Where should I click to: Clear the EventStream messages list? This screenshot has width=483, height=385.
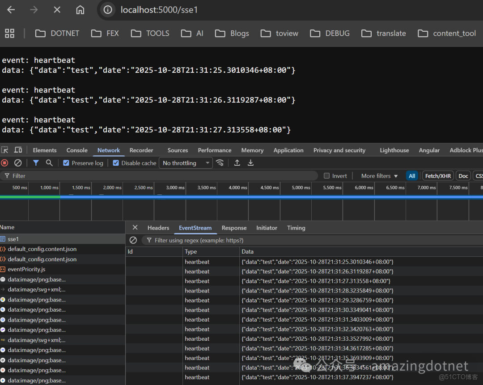pyautogui.click(x=133, y=240)
